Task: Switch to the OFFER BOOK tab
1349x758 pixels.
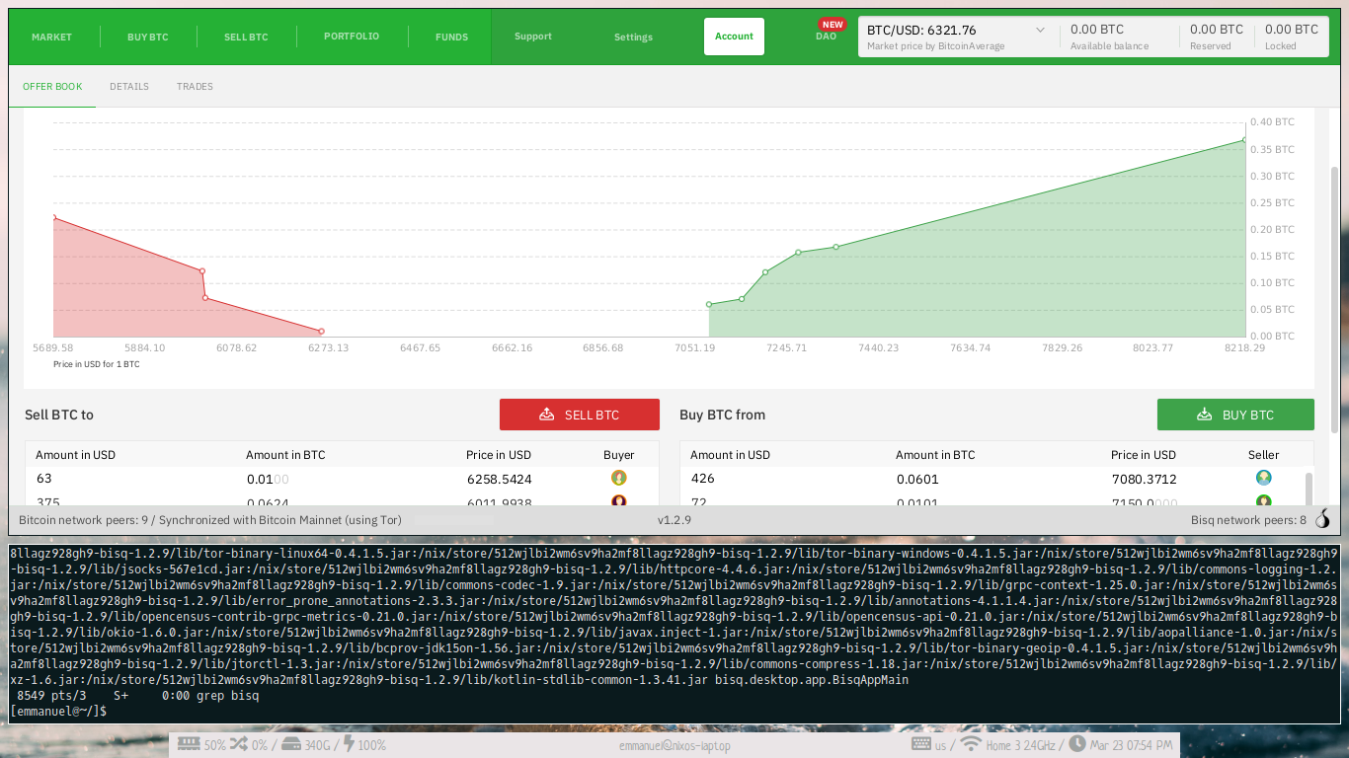Action: [x=52, y=87]
